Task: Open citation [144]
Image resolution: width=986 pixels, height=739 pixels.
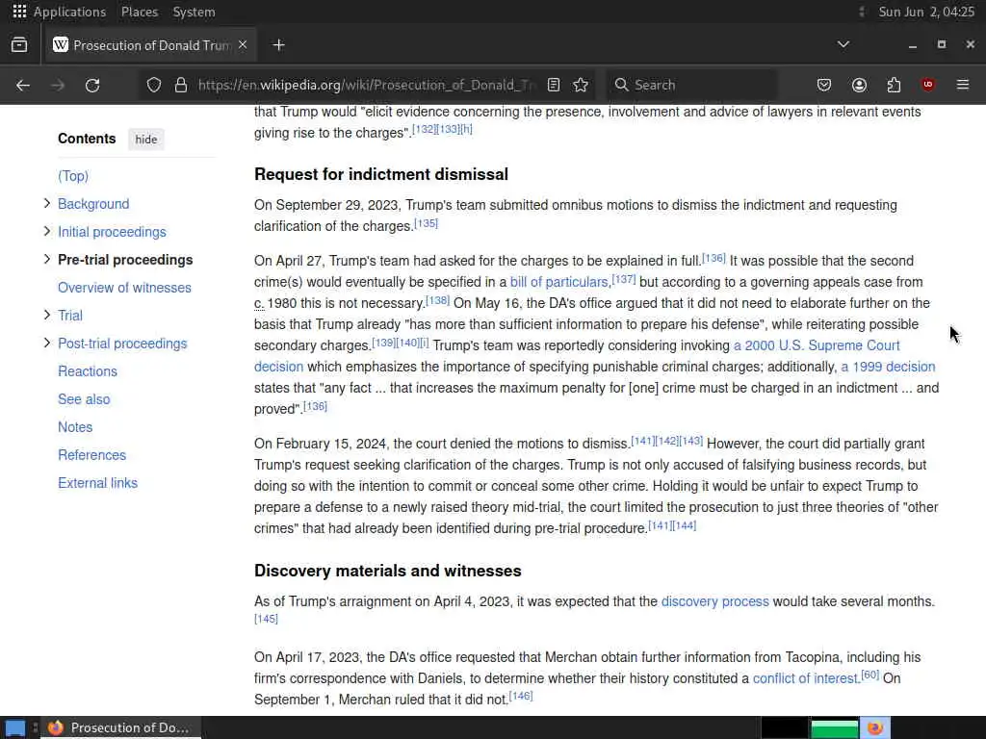Action: tap(685, 524)
